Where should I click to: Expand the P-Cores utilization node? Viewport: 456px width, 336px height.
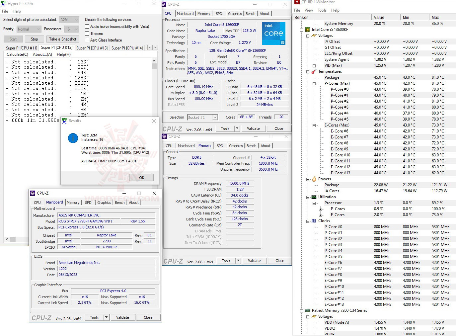(x=320, y=209)
